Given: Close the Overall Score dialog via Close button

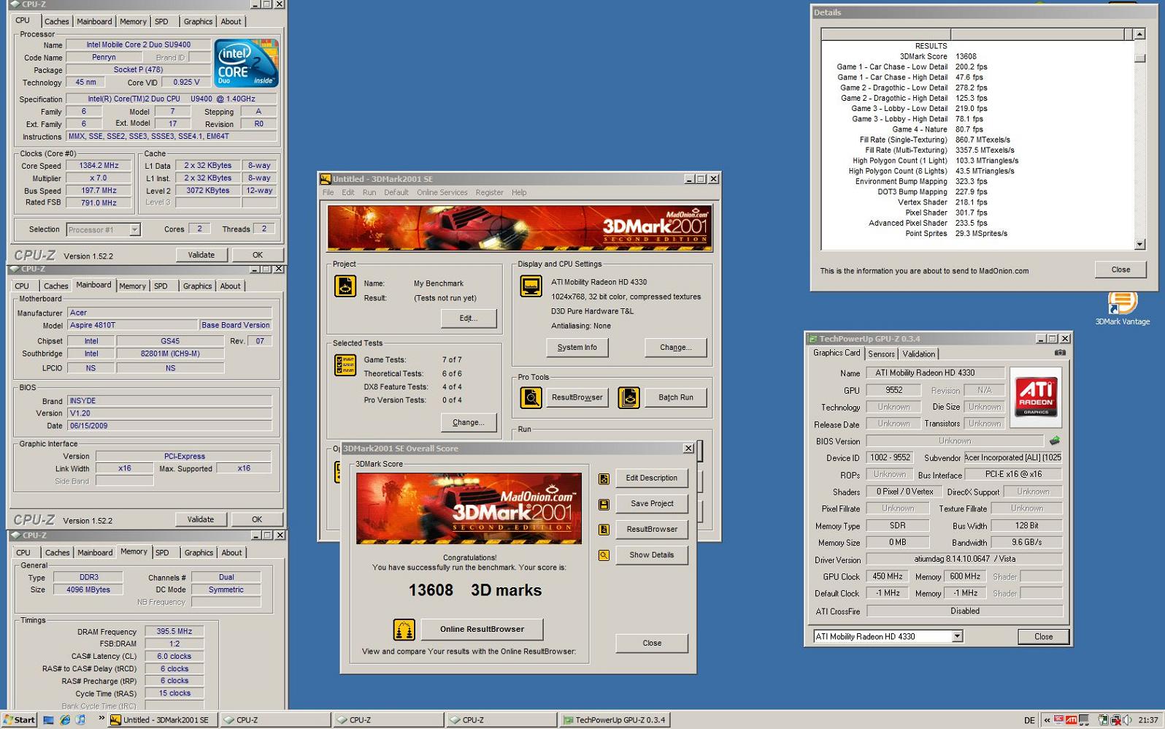Looking at the screenshot, I should coord(652,644).
